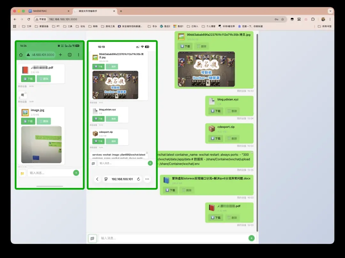The image size is (345, 258).
Task: Open the 不安全 site security indicator
Action: pyautogui.click(x=41, y=19)
